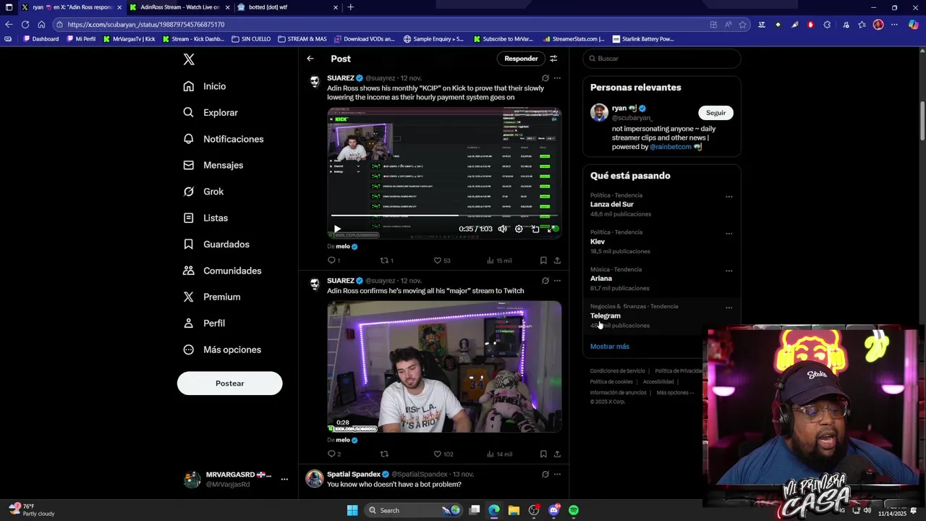Open Spatial Spandex profile name
This screenshot has height=521, width=926.
353,475
